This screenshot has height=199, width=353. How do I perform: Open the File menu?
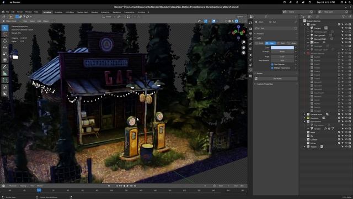point(7,12)
